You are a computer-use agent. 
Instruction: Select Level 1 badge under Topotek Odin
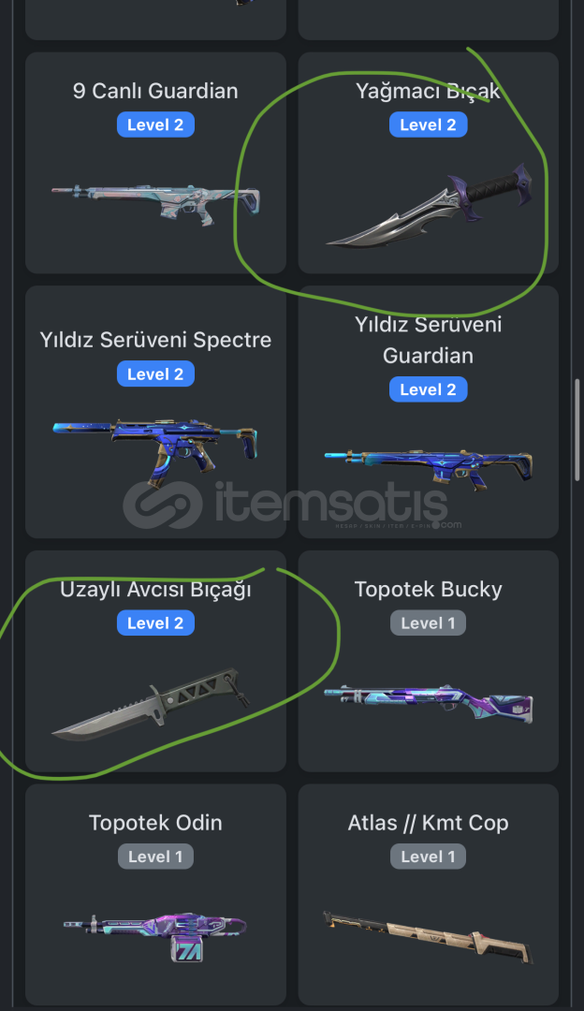(x=155, y=857)
